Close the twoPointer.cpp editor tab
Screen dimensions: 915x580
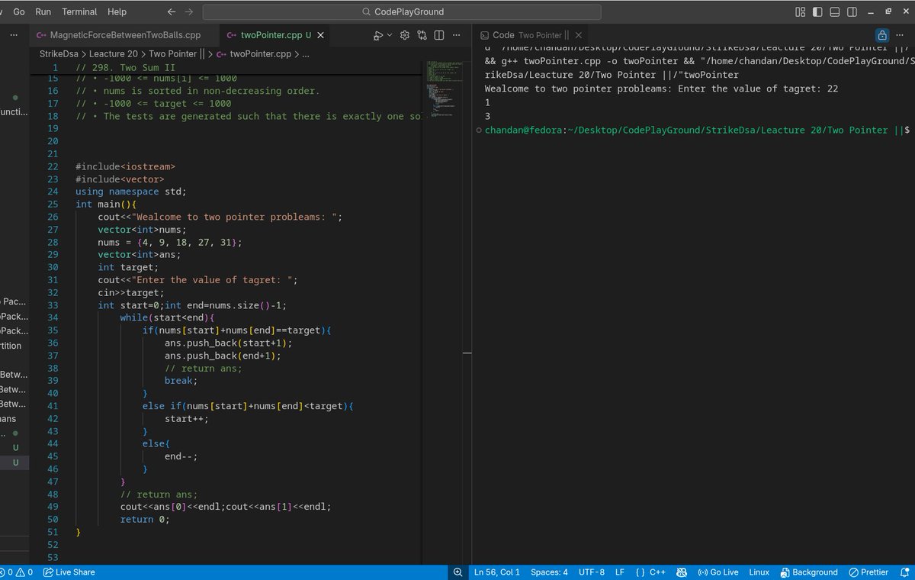[x=320, y=35]
